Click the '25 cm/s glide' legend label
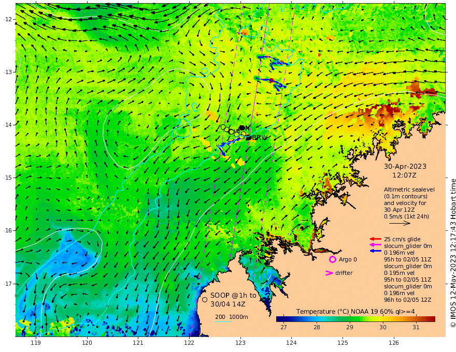This screenshot has width=456, height=352. point(402,239)
